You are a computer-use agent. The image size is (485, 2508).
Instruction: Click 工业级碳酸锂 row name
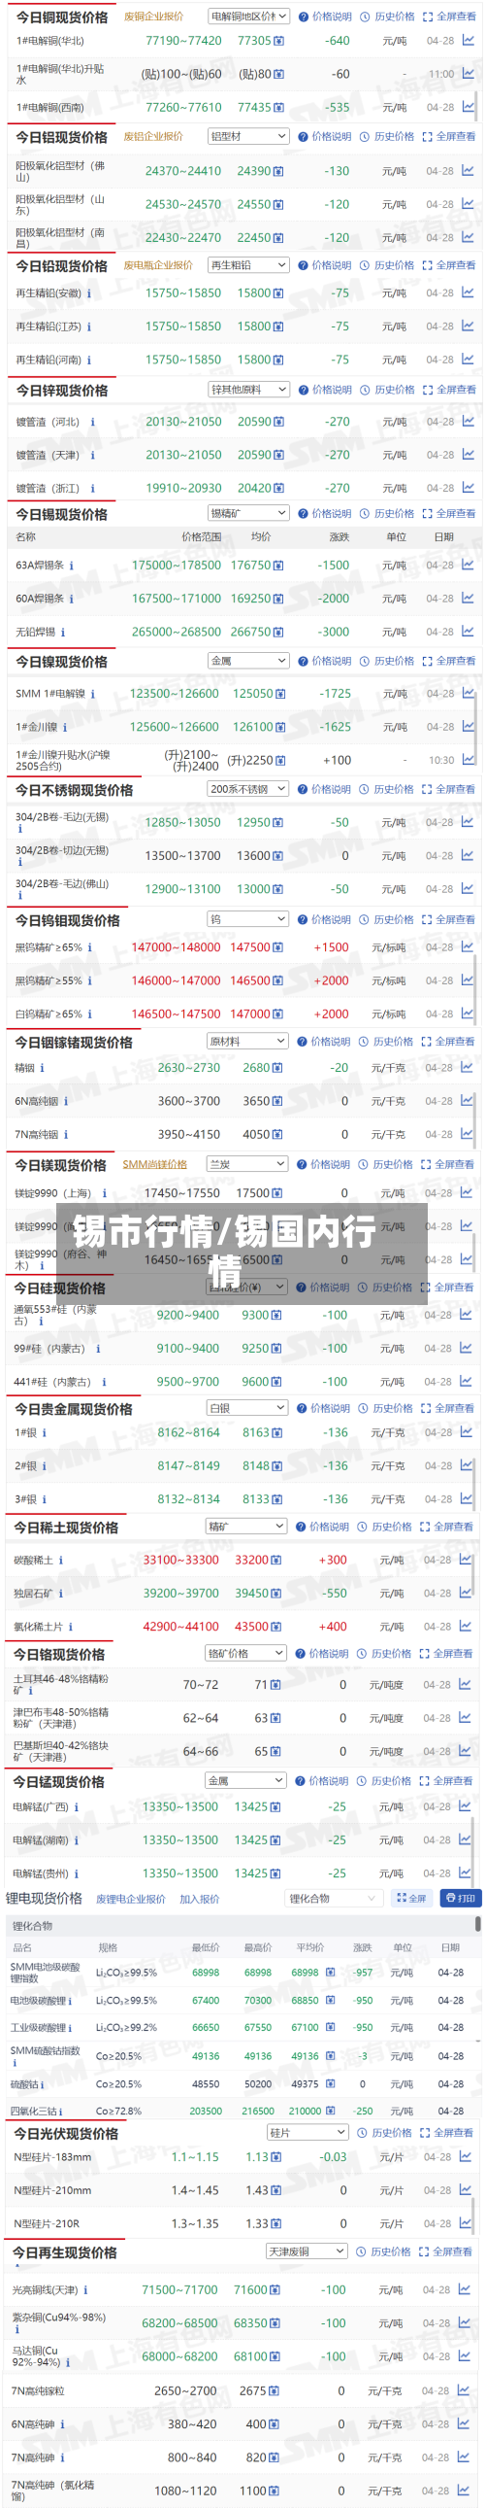pyautogui.click(x=38, y=2028)
